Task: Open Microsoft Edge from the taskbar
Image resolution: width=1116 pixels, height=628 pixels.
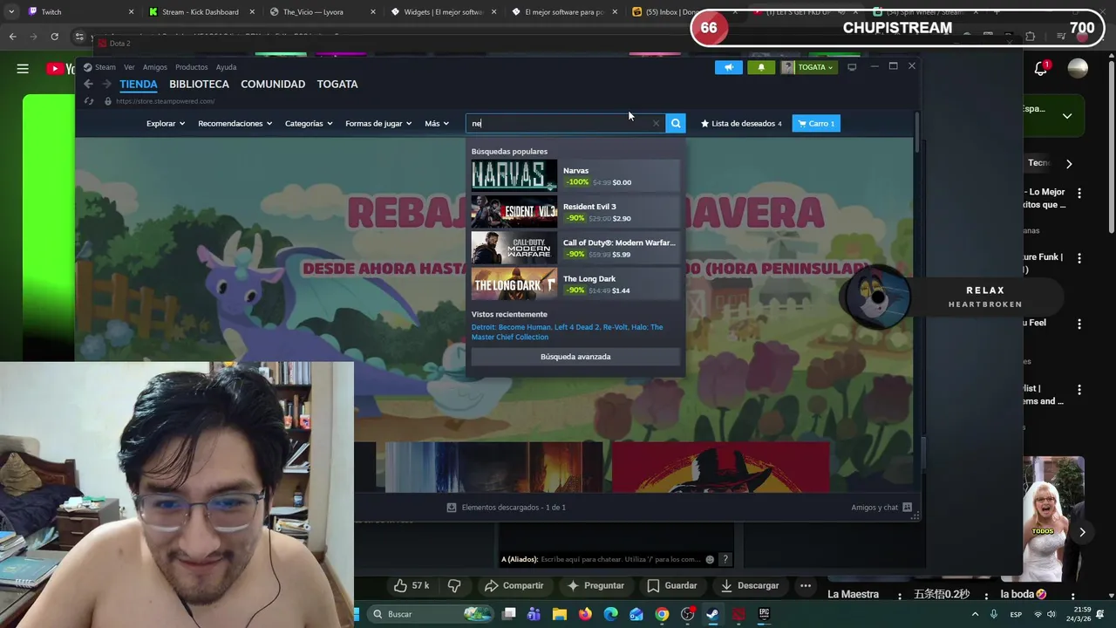Action: pos(610,614)
